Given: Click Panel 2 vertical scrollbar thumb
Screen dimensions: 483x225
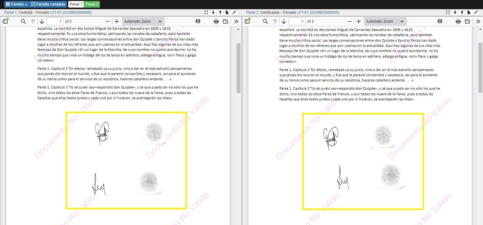Looking at the screenshot, I should [x=481, y=68].
